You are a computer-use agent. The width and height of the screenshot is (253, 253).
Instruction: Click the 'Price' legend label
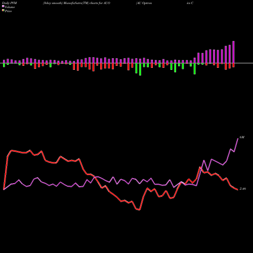[x=8, y=11]
